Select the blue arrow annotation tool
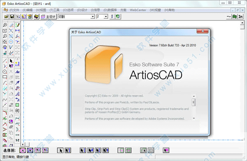 [x=17, y=83]
